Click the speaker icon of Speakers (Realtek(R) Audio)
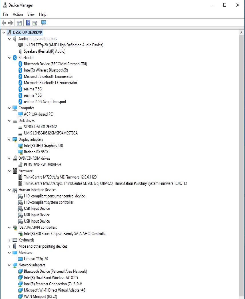The width and height of the screenshot is (245, 299). pyautogui.click(x=20, y=51)
